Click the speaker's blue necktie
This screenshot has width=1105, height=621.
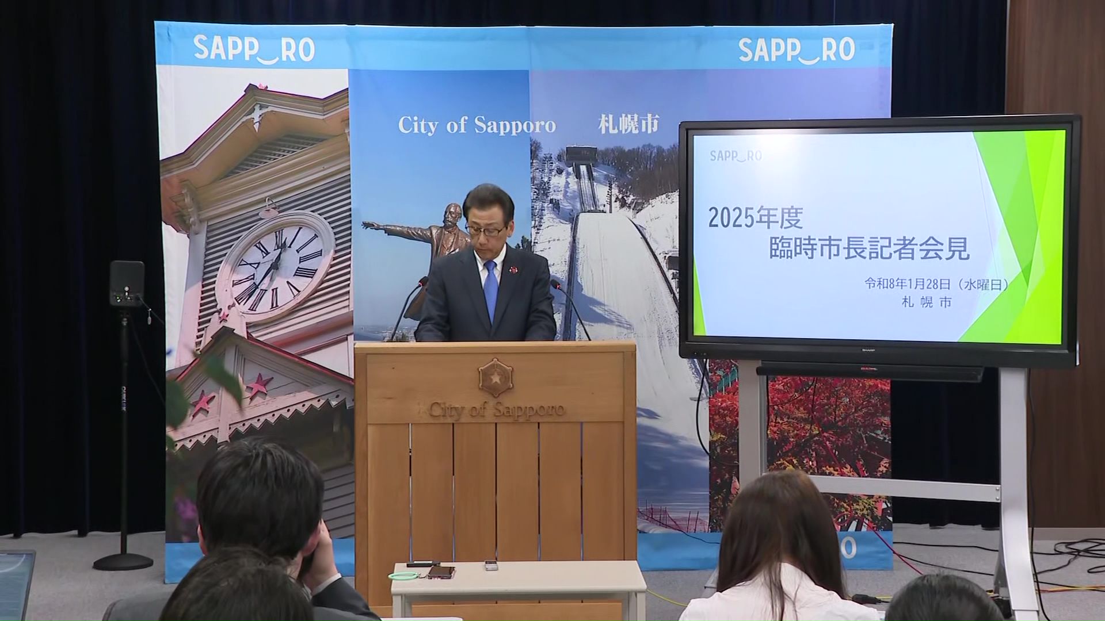coord(490,290)
